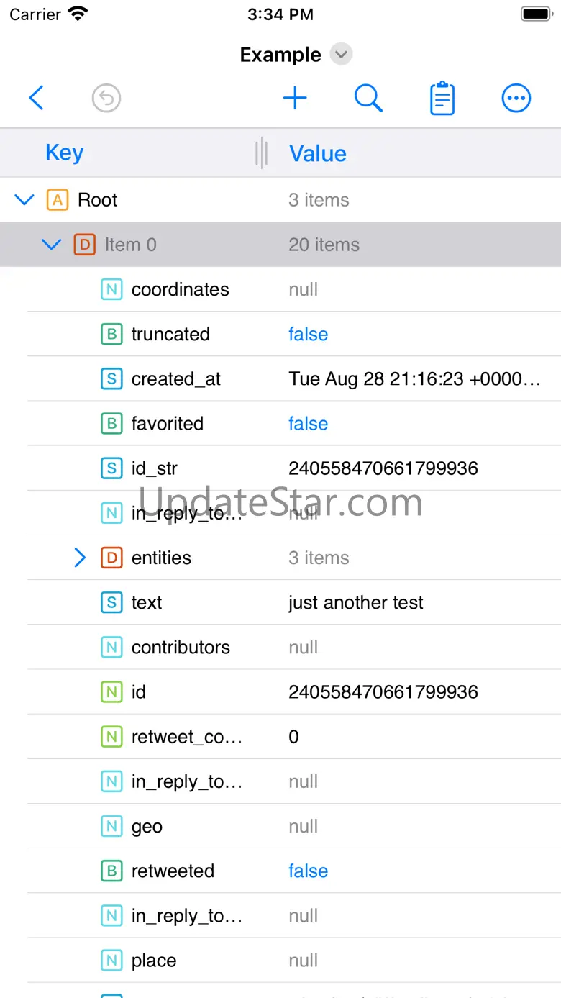
Task: Add a new item with plus icon
Action: tap(295, 98)
